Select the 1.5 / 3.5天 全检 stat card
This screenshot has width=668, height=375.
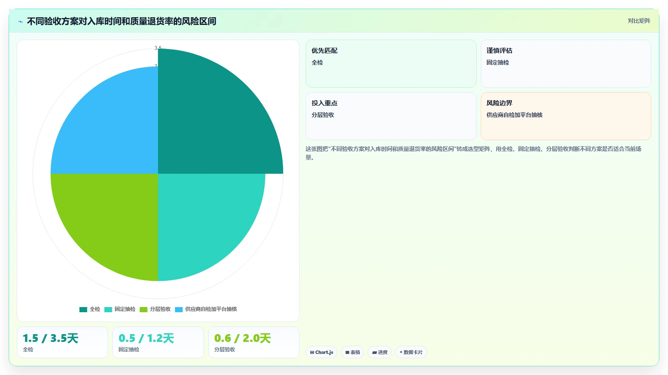pos(62,342)
